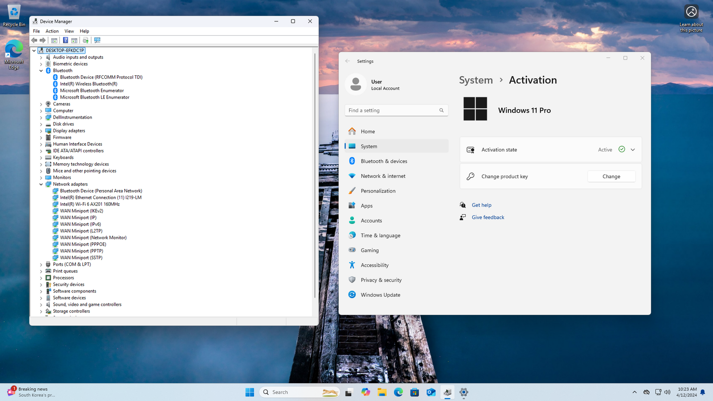The height and width of the screenshot is (401, 713).
Task: Expand the Disk drives category
Action: (41, 124)
